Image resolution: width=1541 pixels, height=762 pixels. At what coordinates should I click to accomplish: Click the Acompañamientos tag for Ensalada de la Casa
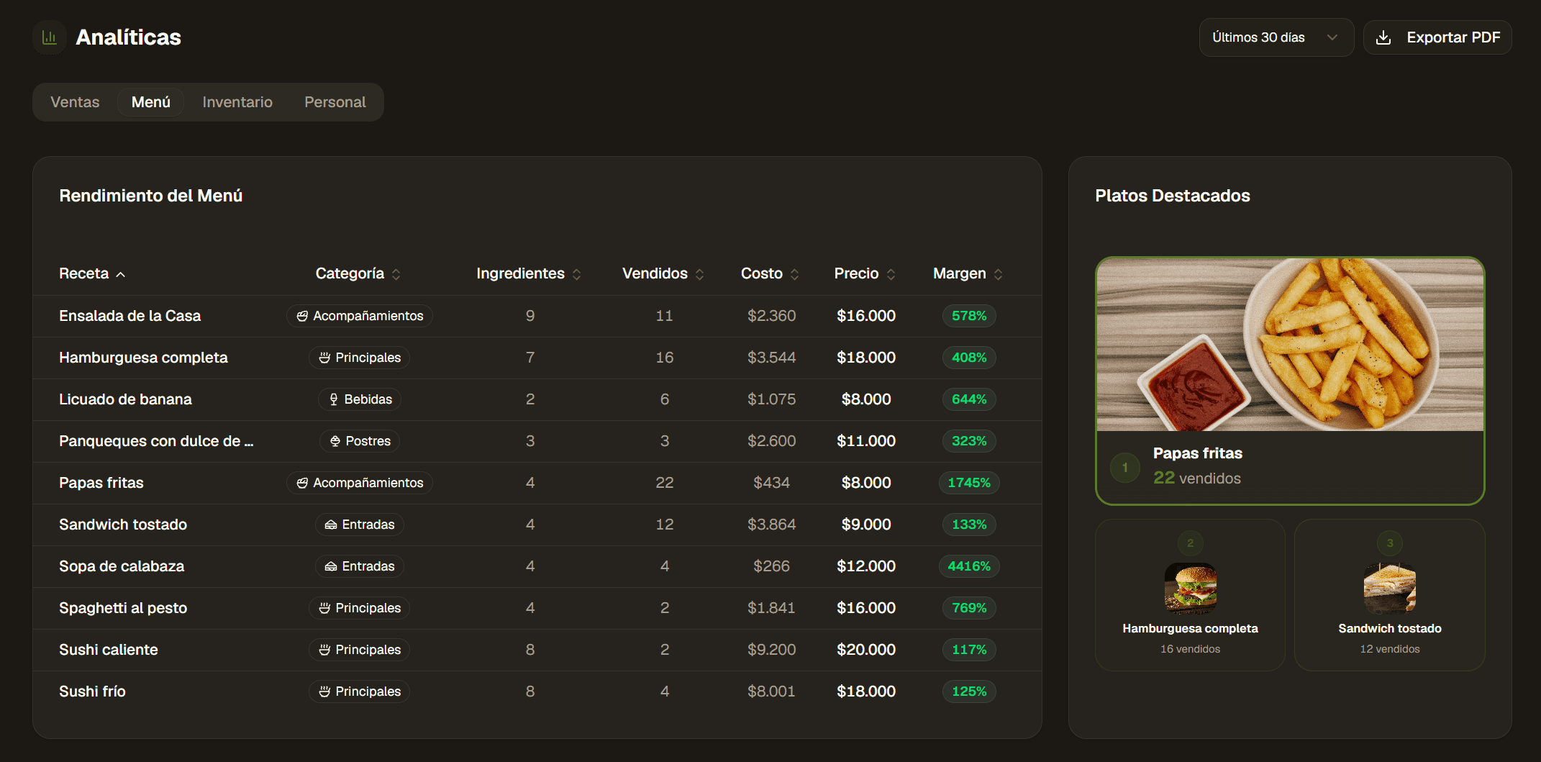pyautogui.click(x=360, y=316)
